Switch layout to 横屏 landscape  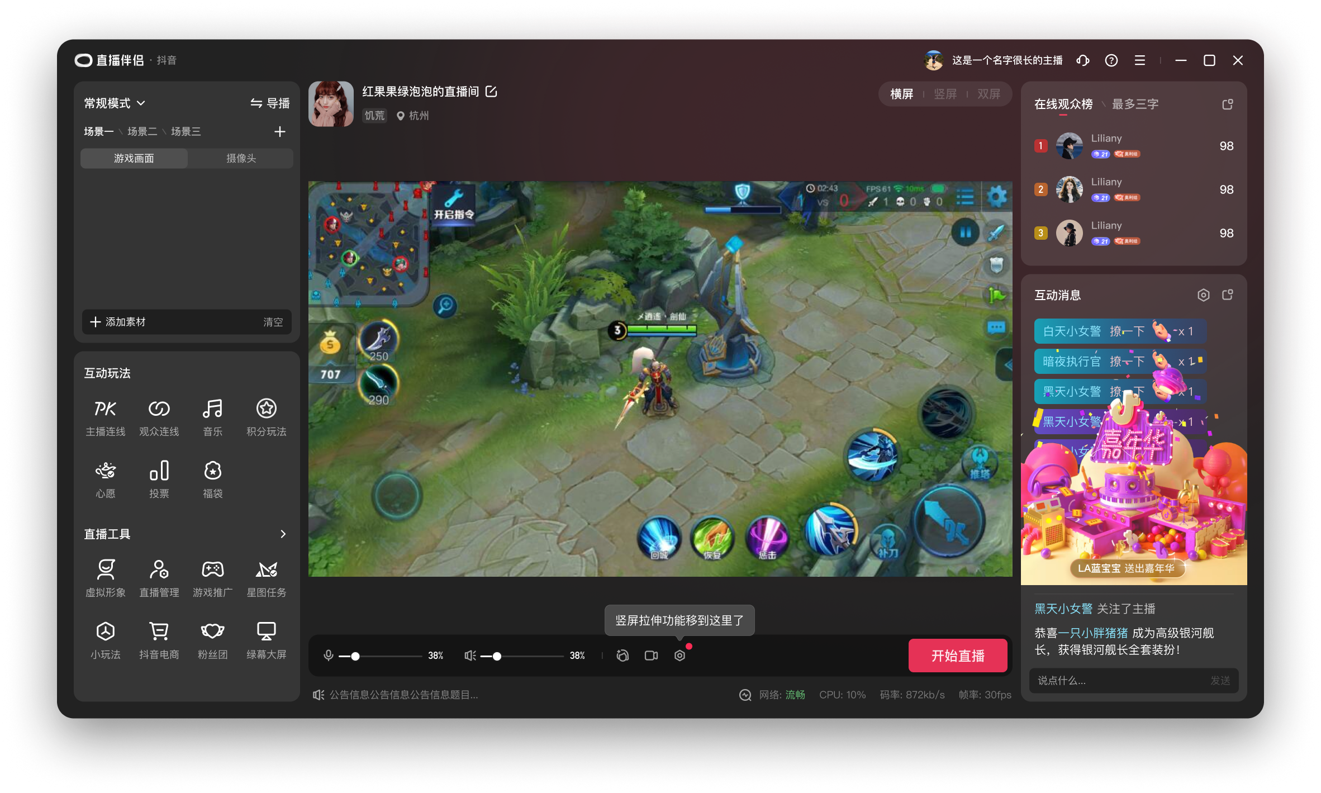(901, 94)
